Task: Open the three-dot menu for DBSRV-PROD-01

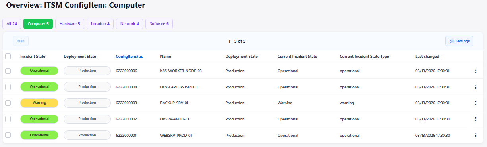Action: tap(475, 119)
